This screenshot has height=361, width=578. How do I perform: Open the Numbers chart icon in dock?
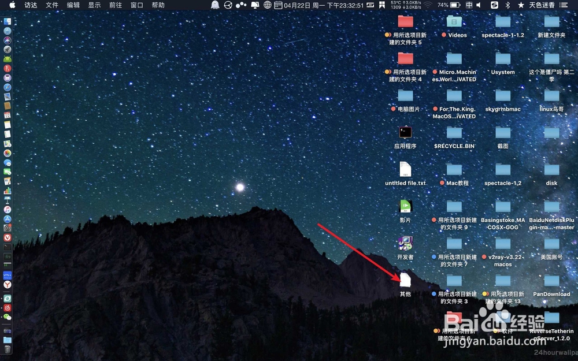(8, 191)
